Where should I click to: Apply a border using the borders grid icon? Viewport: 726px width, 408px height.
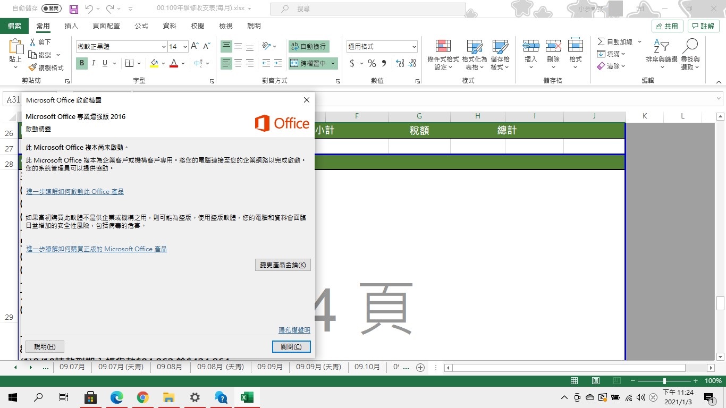click(129, 63)
